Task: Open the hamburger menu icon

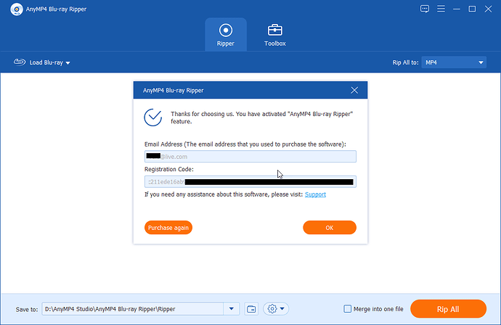Action: pos(441,9)
